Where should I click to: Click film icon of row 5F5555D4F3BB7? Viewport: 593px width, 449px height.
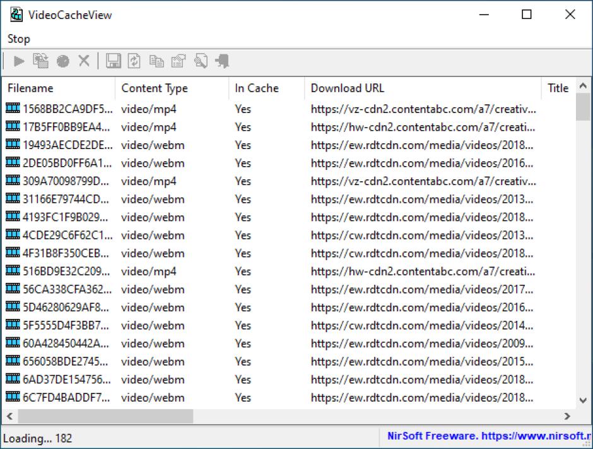(13, 325)
